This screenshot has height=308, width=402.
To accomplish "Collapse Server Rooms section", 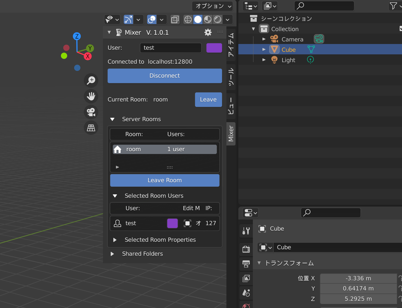I will 112,119.
